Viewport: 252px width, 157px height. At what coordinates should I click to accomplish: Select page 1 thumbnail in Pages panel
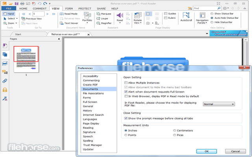26,59
